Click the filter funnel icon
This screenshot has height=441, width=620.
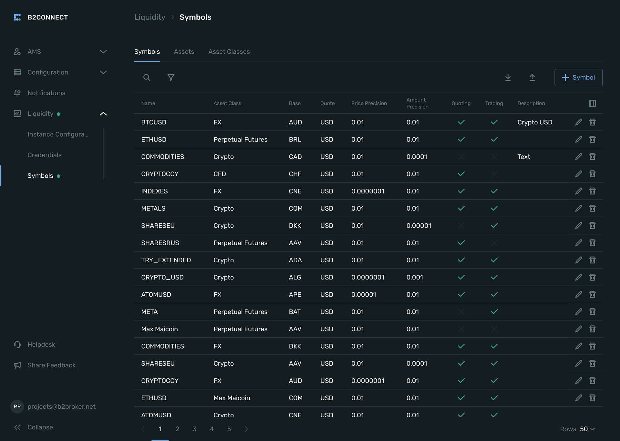pos(171,78)
